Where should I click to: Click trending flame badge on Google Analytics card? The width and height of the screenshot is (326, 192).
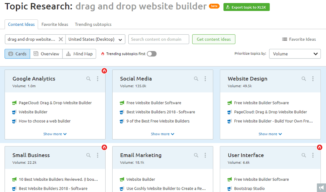(x=104, y=71)
